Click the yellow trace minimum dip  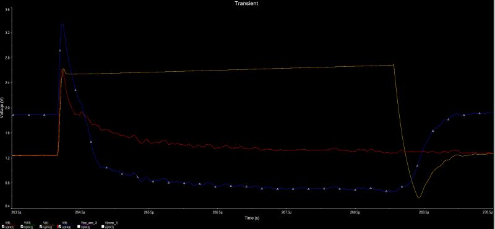tap(419, 197)
